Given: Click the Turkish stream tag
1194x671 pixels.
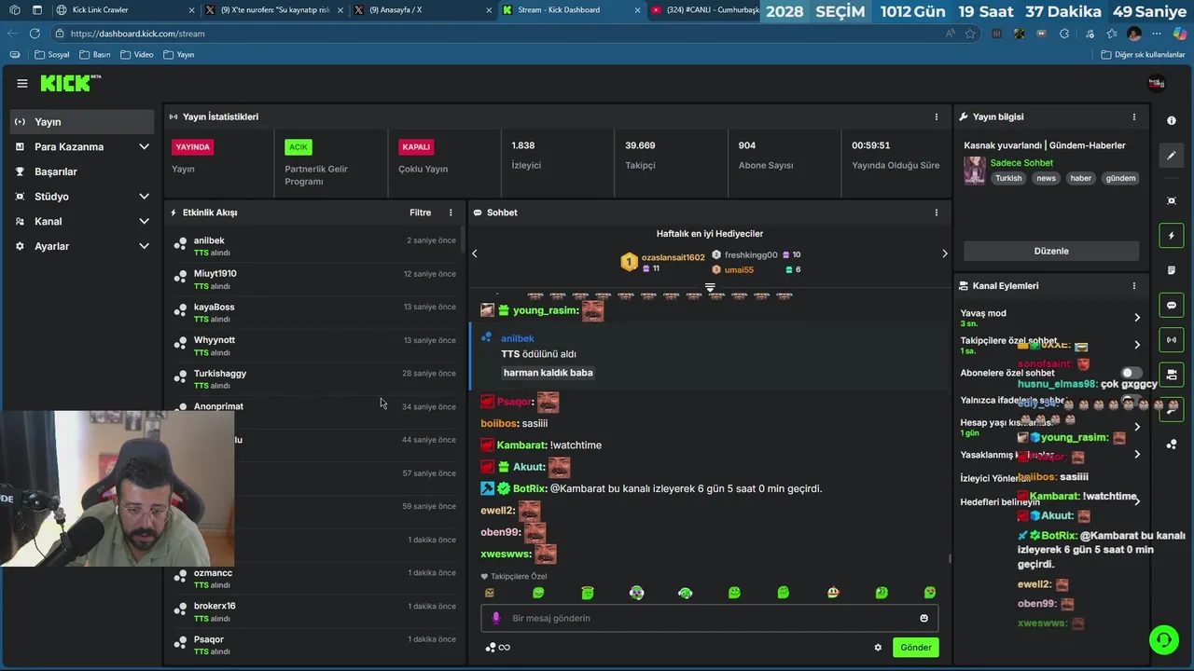Looking at the screenshot, I should click(1008, 178).
